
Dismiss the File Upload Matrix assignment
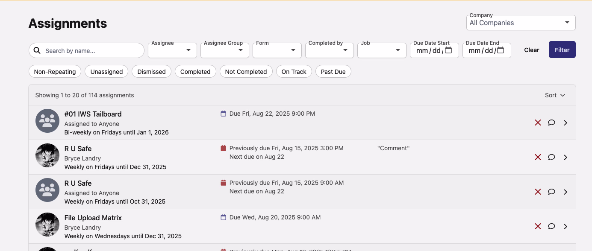[x=538, y=226]
